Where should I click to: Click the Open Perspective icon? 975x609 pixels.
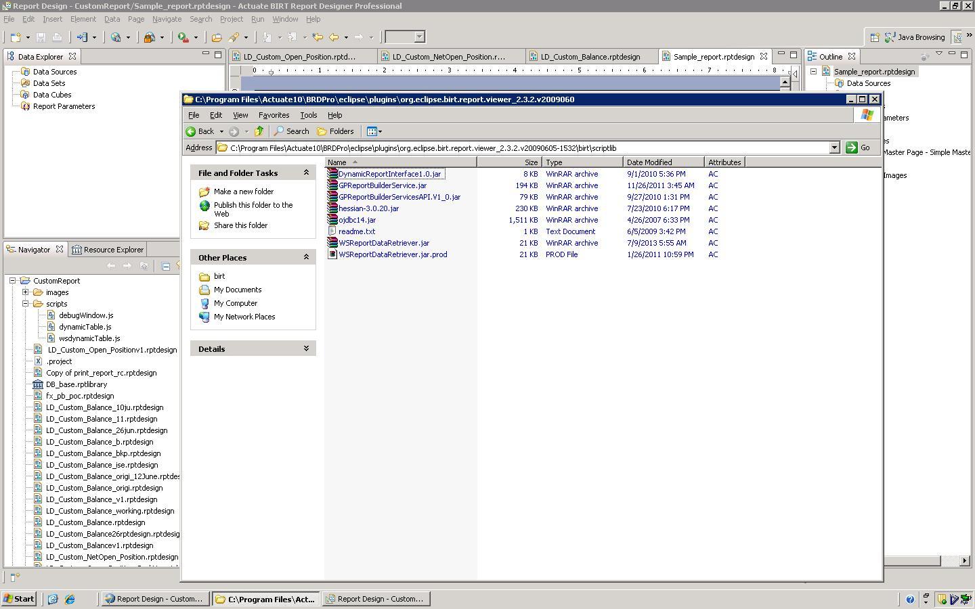(x=874, y=37)
